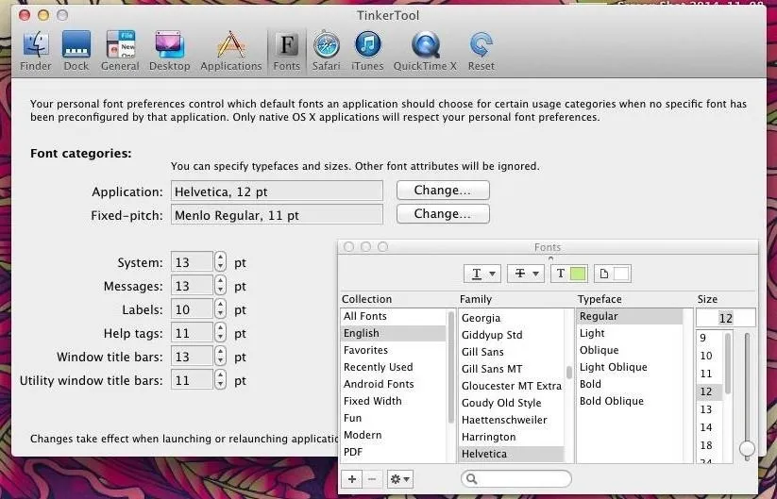777x499 pixels.
Task: Select the Light typeface
Action: coord(630,333)
